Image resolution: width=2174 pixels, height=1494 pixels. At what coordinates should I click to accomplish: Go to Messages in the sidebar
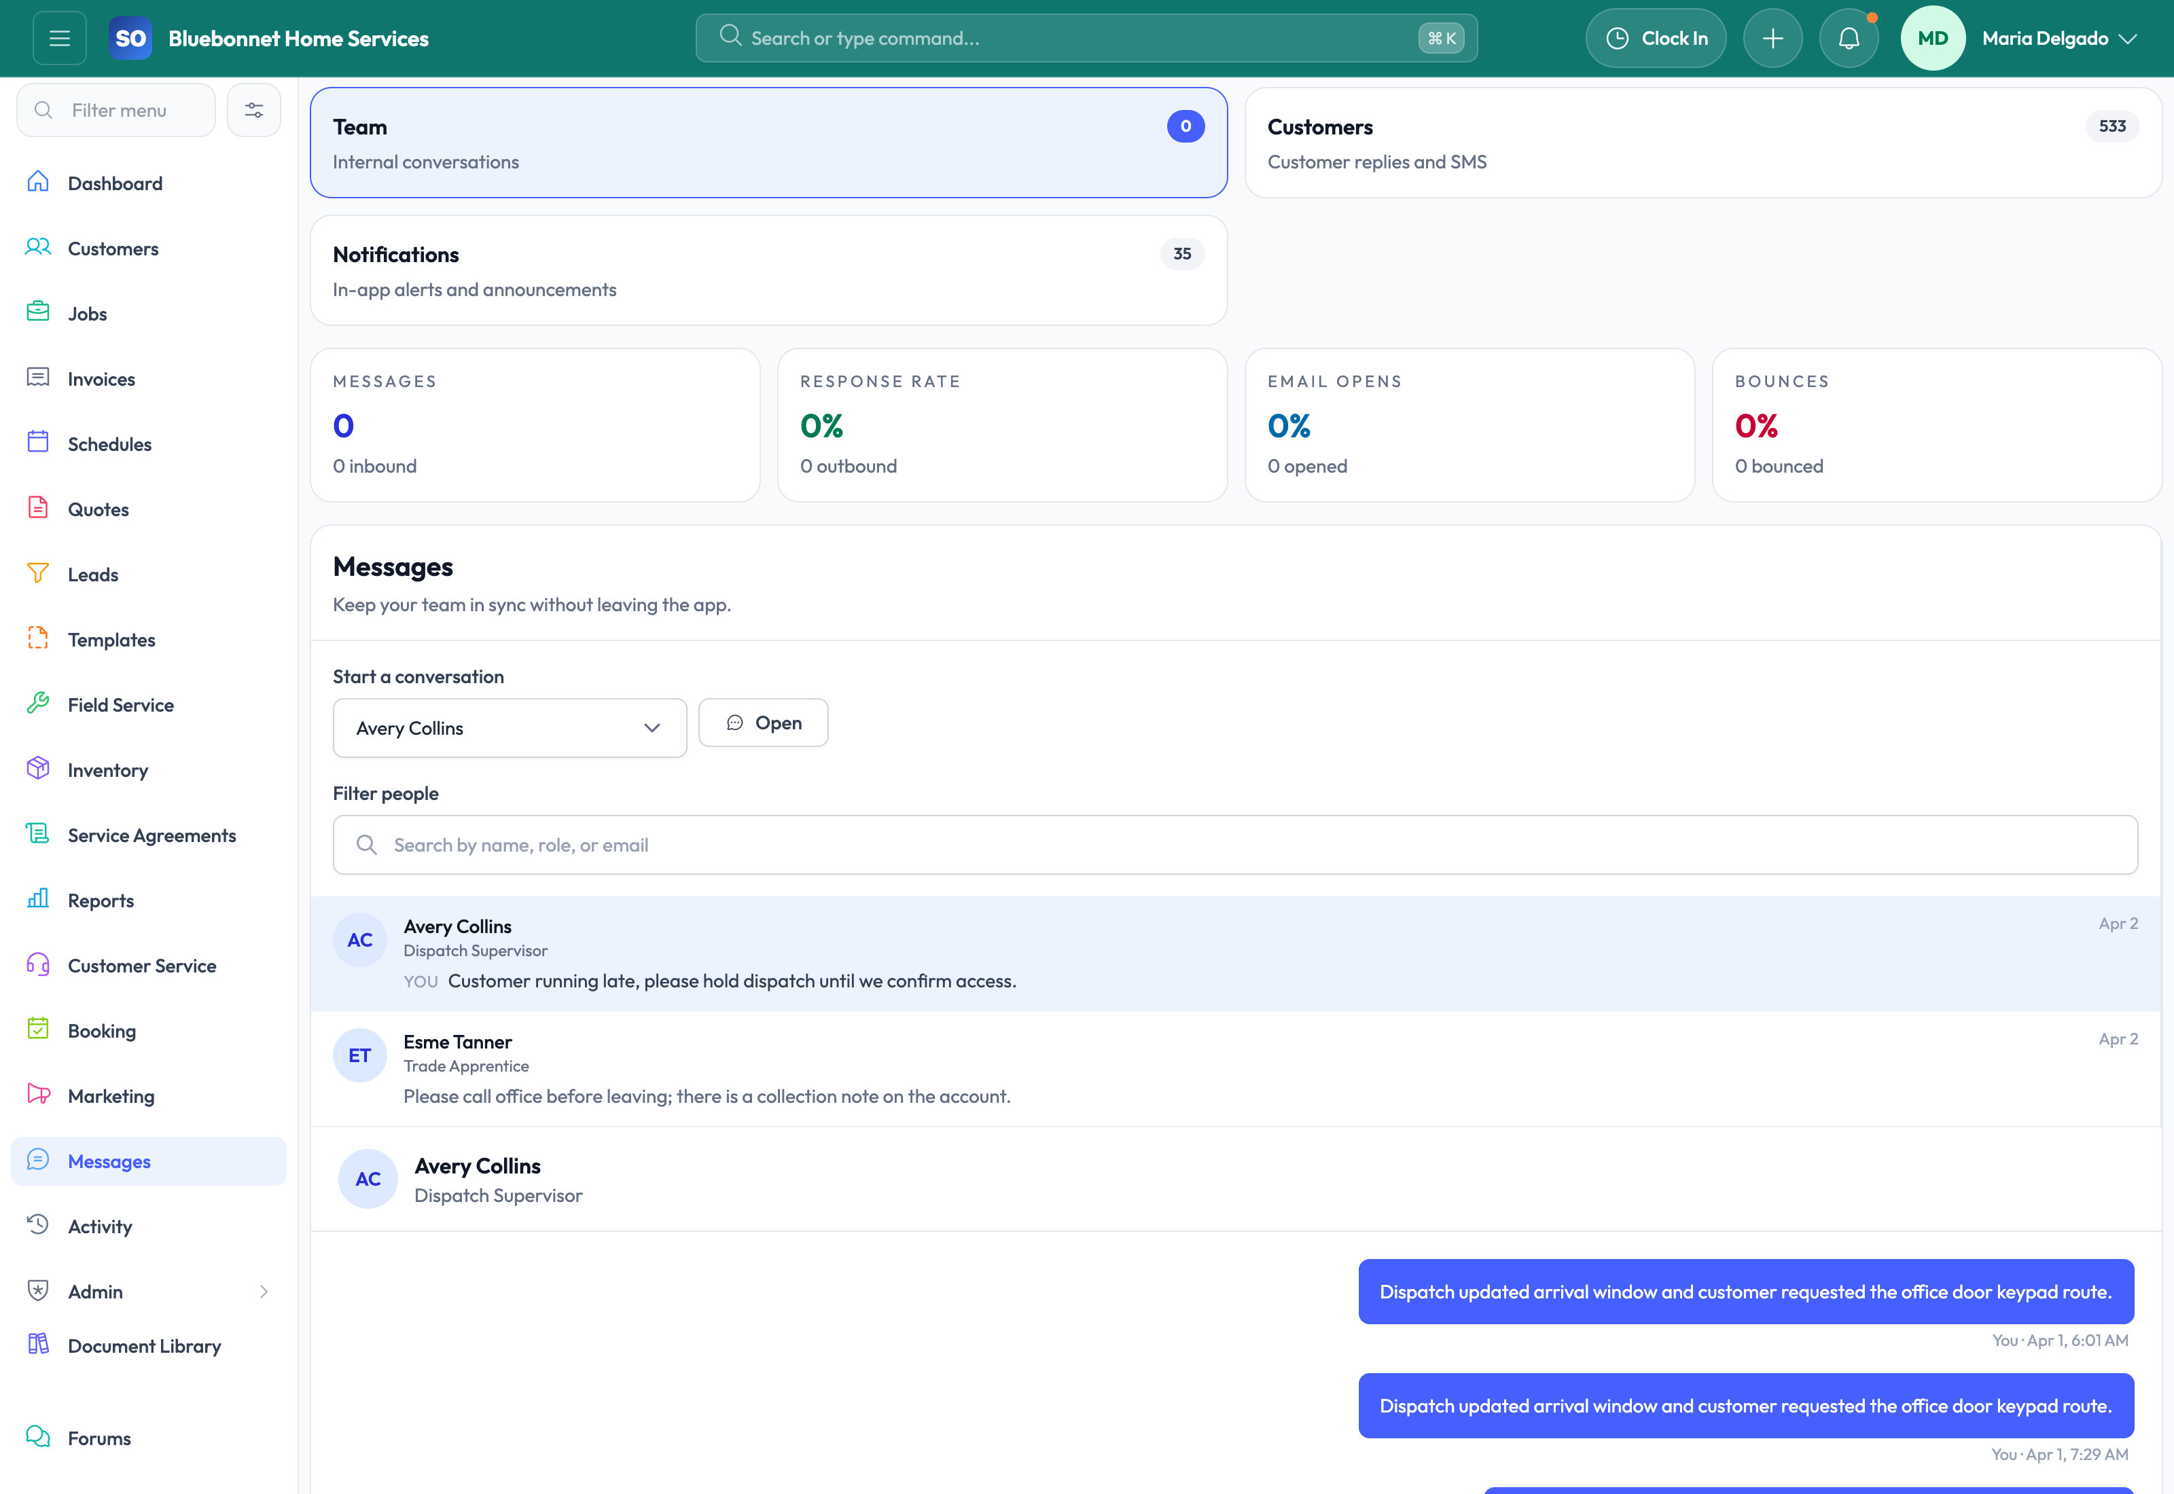coord(149,1161)
